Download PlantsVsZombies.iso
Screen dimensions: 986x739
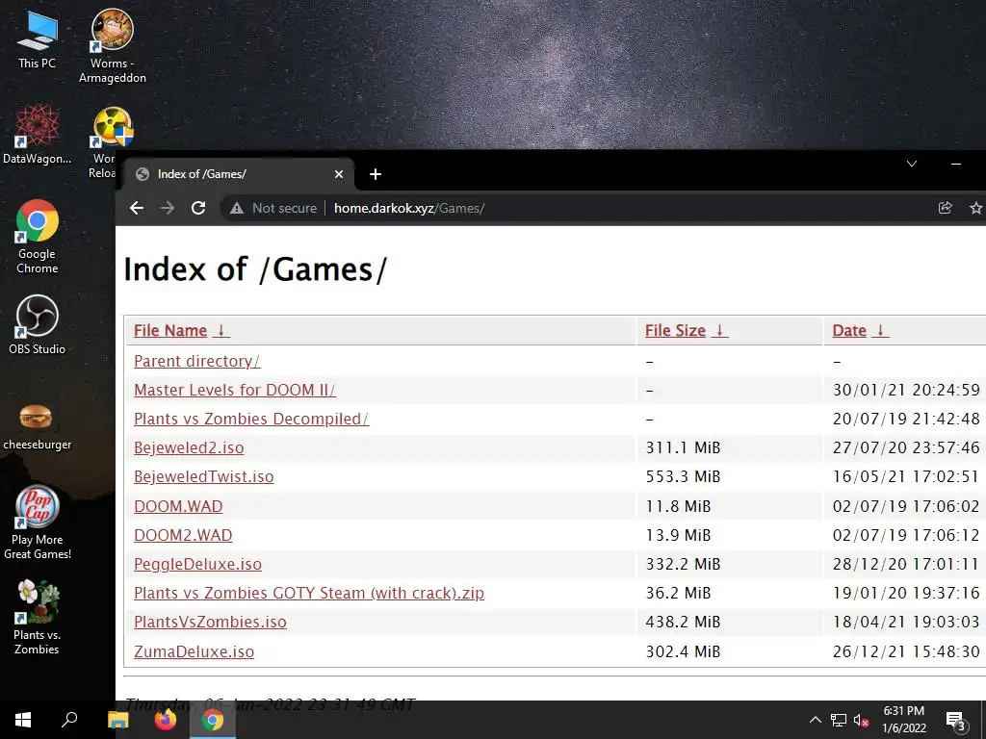click(210, 623)
